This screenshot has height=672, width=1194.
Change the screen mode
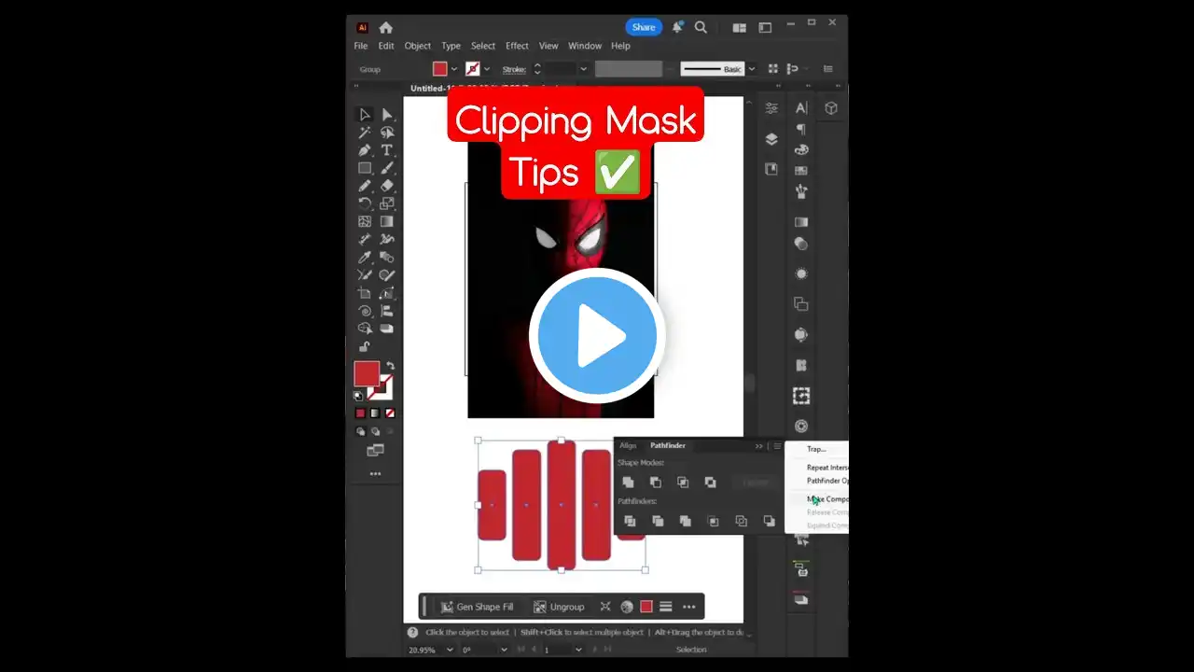pos(375,450)
